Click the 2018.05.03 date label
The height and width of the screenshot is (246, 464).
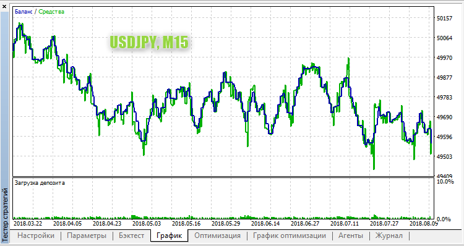(147, 224)
